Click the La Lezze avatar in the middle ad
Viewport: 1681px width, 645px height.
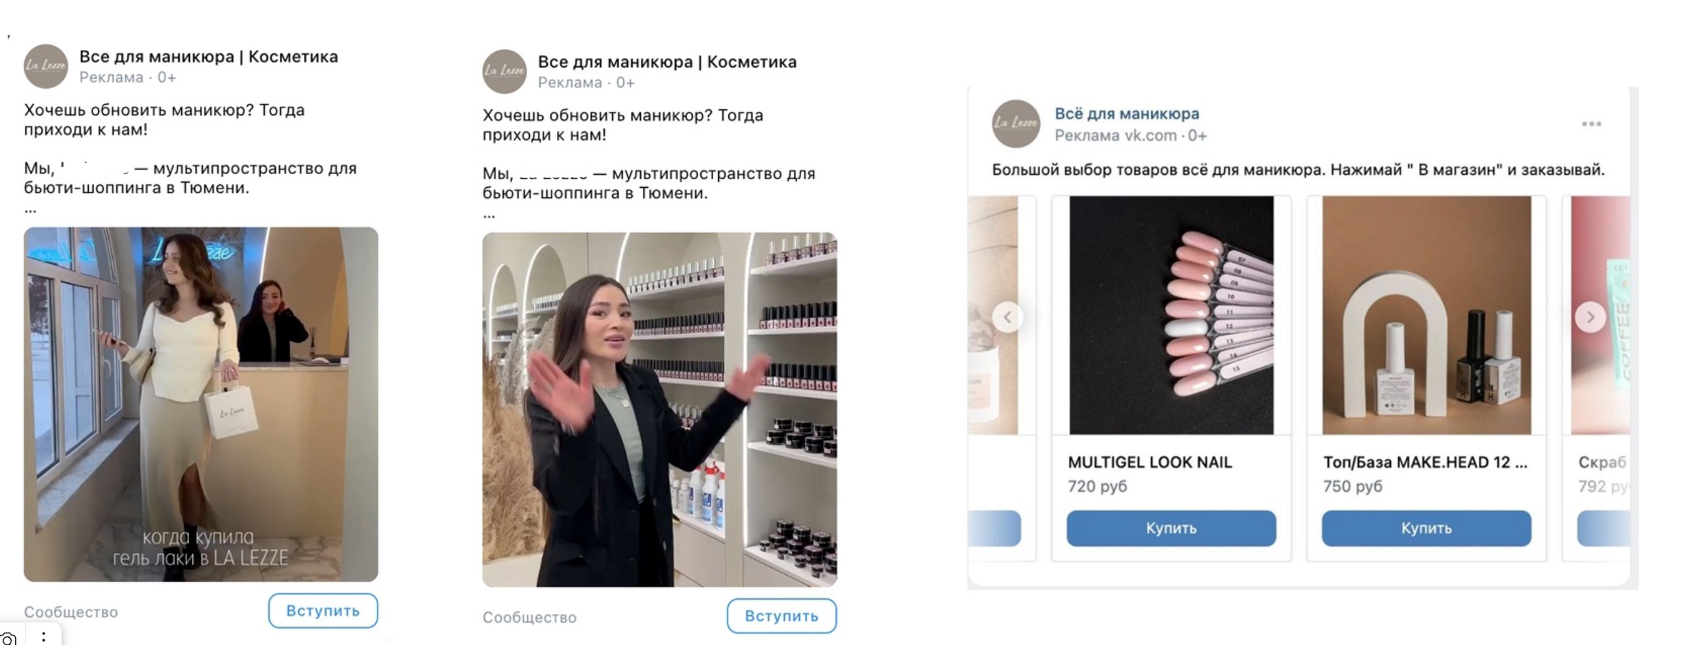click(504, 72)
